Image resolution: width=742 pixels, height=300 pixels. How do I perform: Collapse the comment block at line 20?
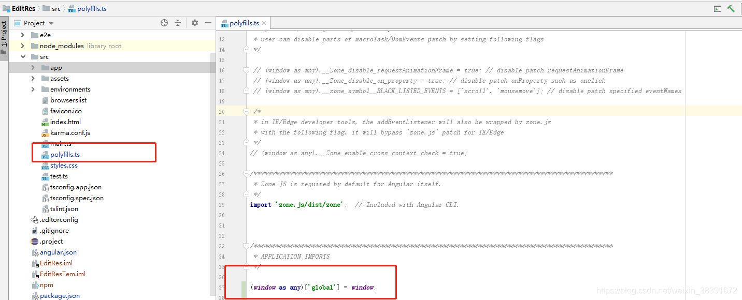[x=246, y=111]
